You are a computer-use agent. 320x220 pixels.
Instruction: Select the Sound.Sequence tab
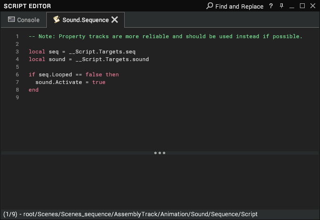[85, 20]
